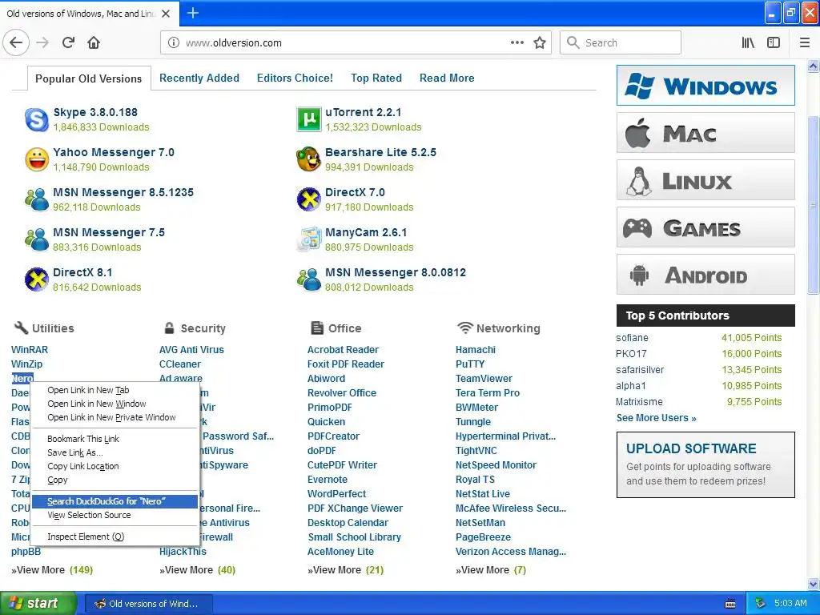Viewport: 820px width, 615px height.
Task: Click the taskbar clock showing 5:03 AM
Action: point(790,604)
